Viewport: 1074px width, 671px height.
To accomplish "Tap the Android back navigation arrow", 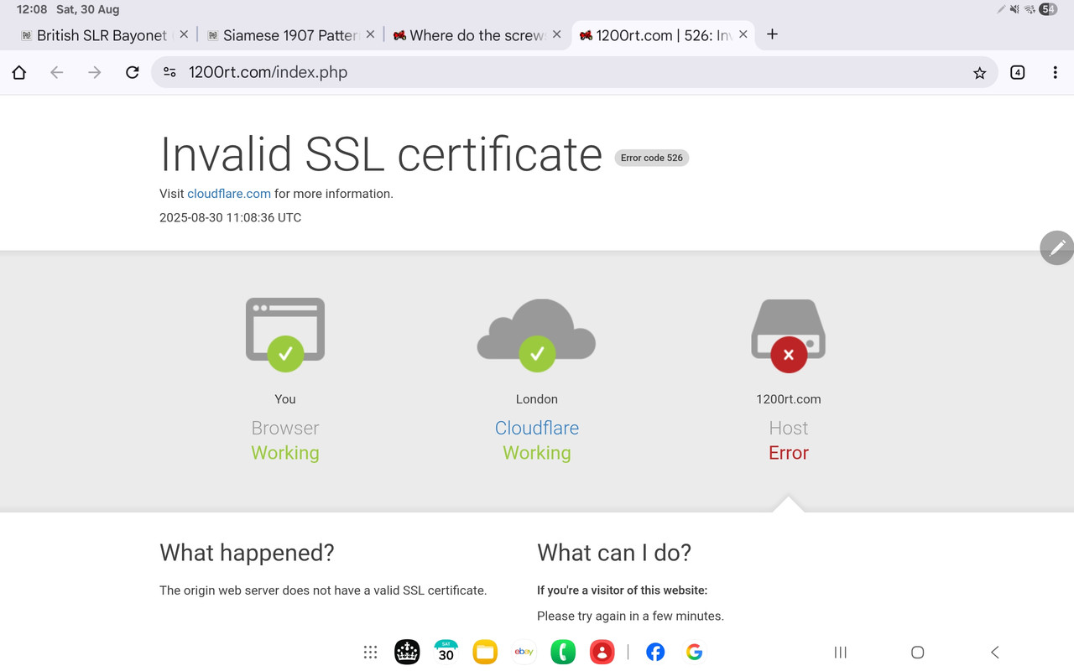I will (x=995, y=653).
